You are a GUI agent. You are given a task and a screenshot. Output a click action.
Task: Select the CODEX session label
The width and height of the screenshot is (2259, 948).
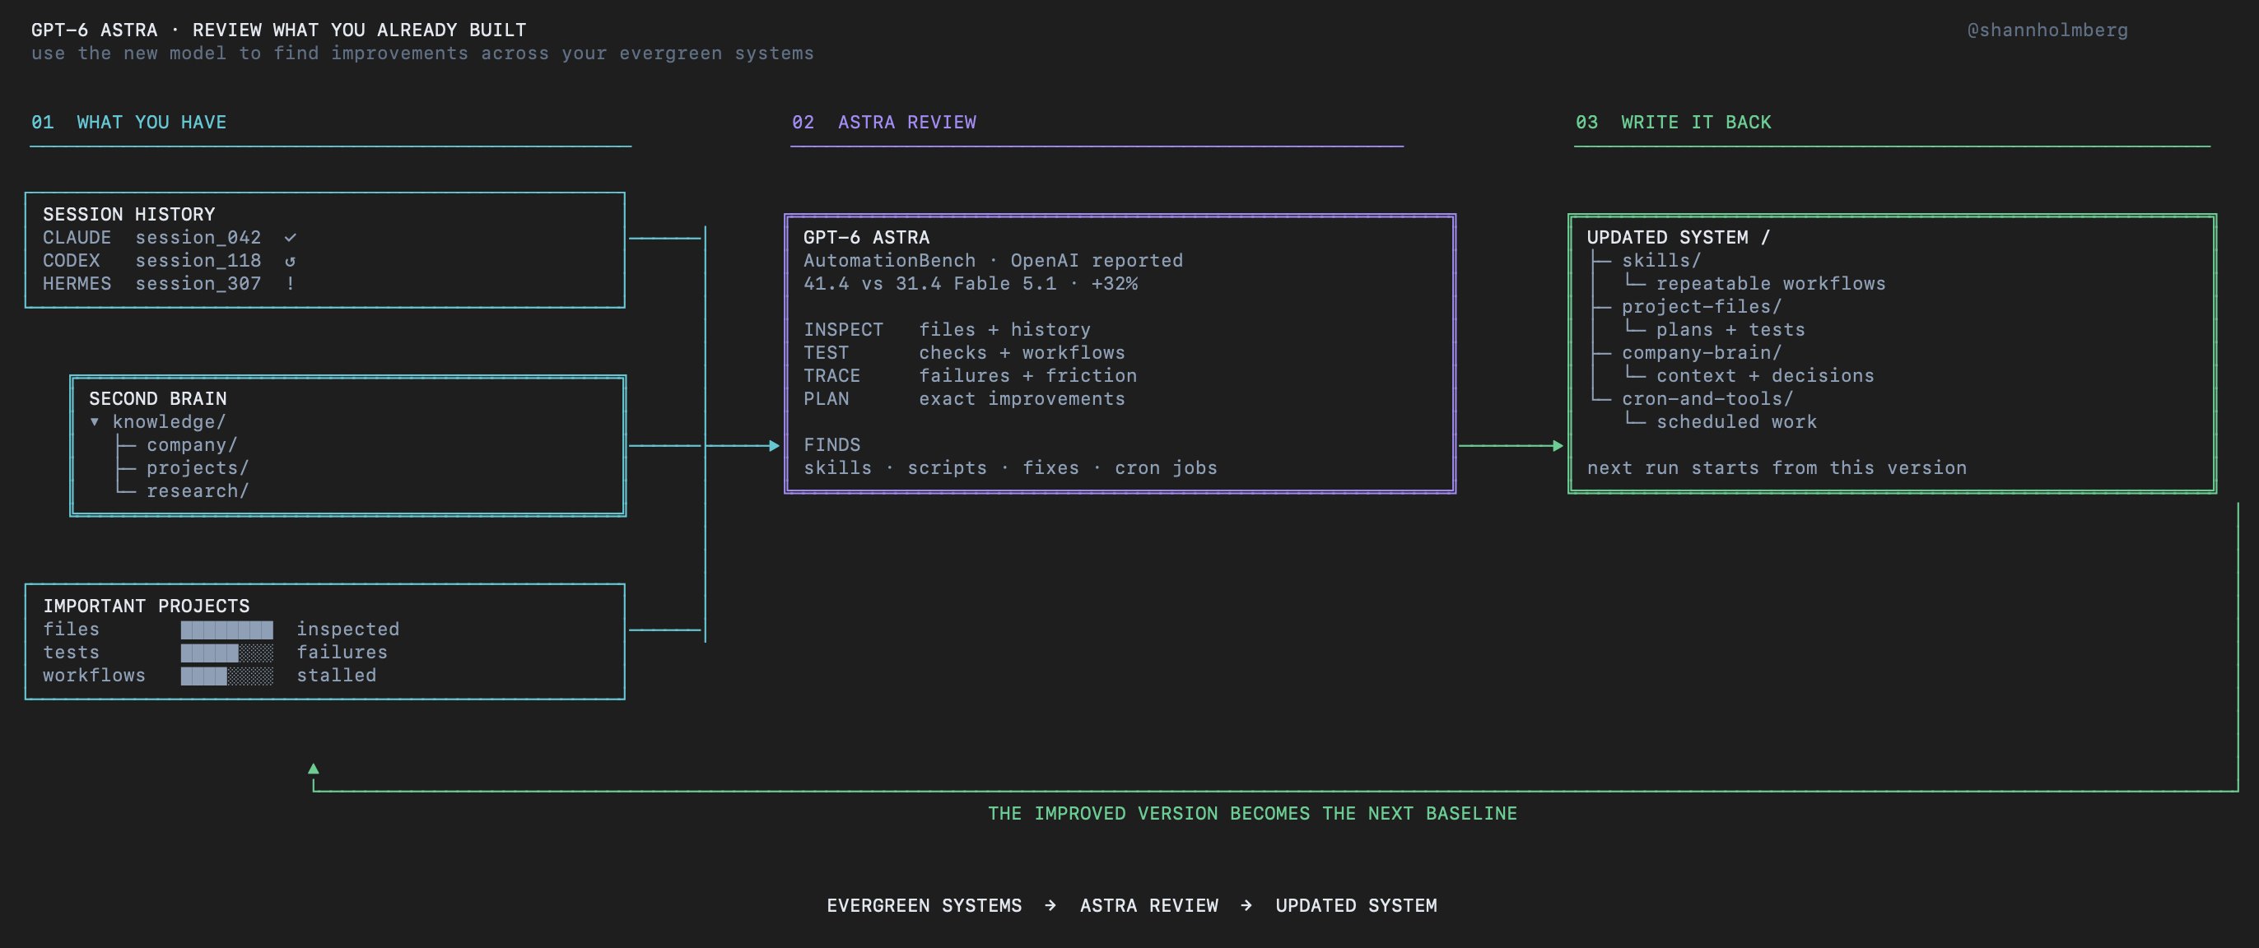point(71,261)
